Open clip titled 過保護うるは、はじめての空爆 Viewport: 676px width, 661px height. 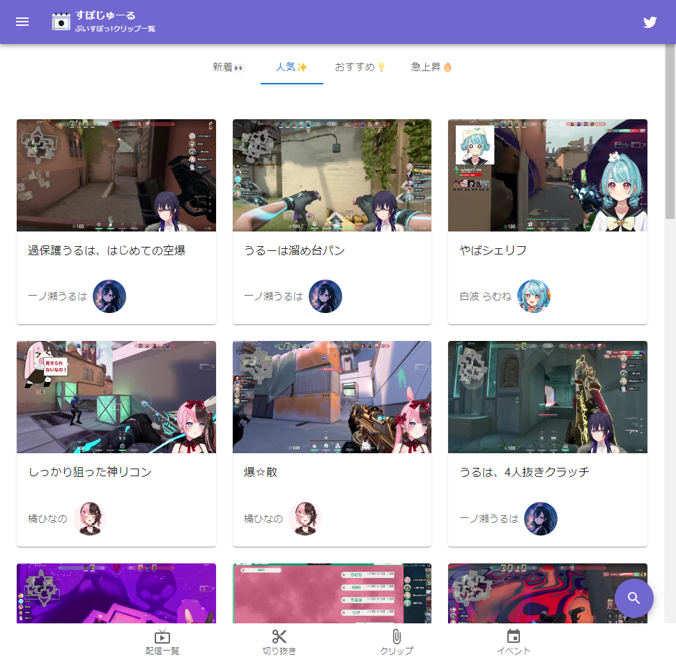click(x=107, y=250)
